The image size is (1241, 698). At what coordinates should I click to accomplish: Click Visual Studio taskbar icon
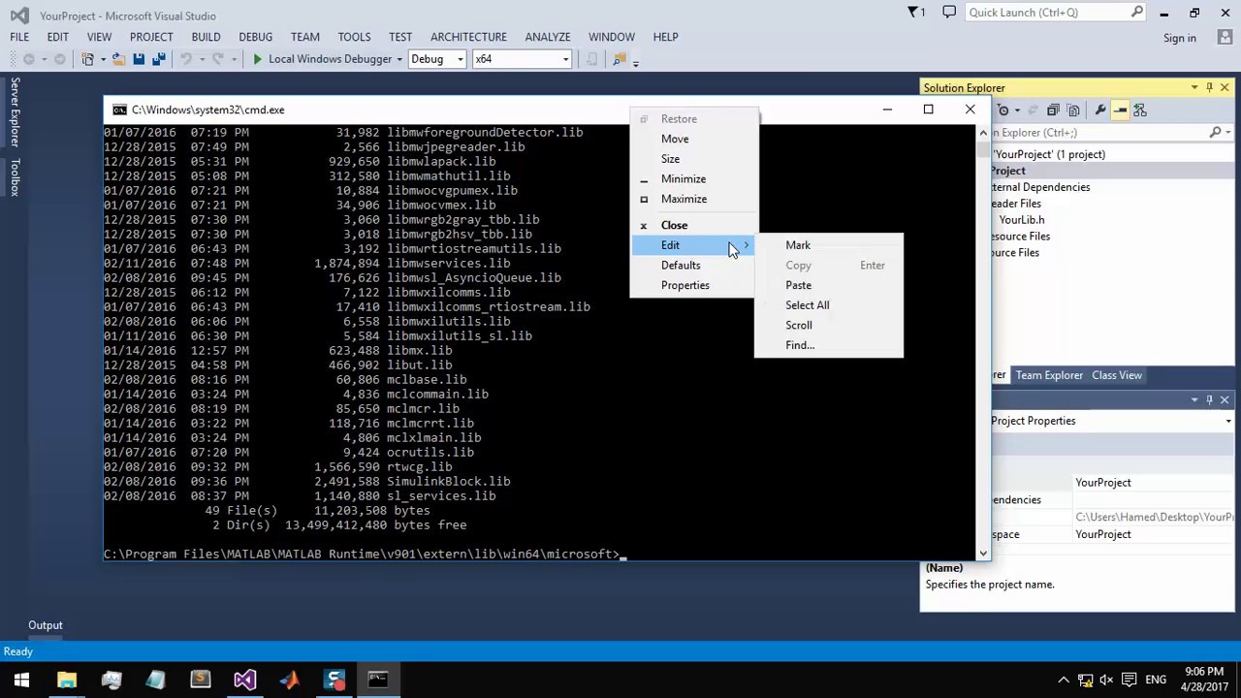click(244, 680)
